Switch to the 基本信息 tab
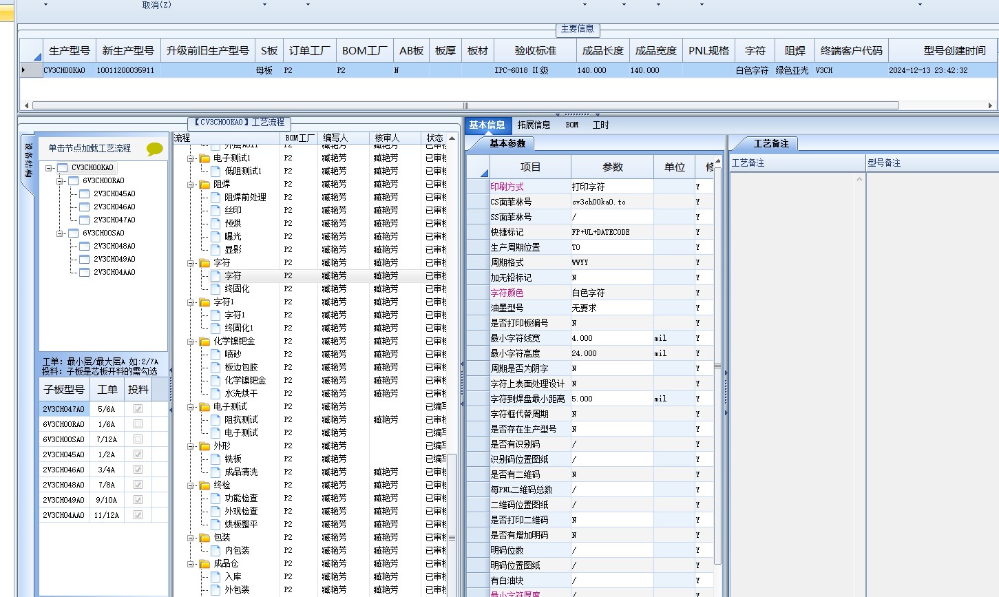Screen dimensions: 999x597 487,125
